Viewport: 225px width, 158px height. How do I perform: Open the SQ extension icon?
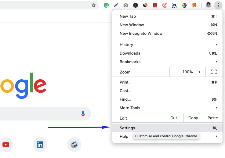[x=194, y=5]
